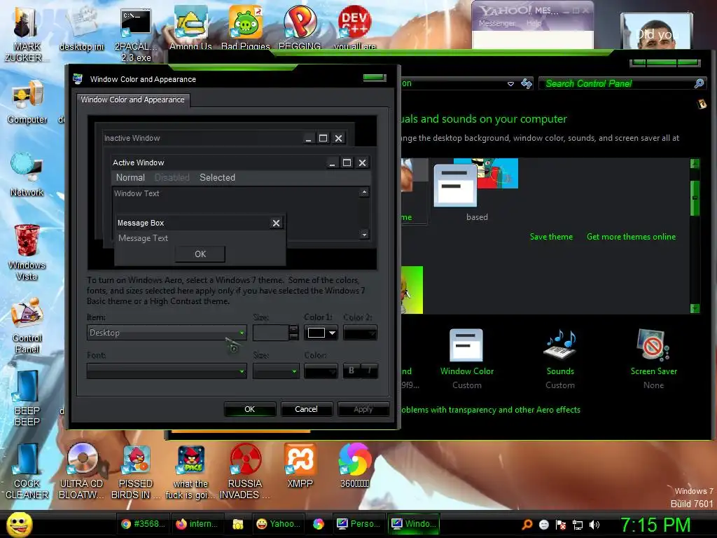The height and width of the screenshot is (538, 717).
Task: Expand the address bar history dropdown arrow
Action: click(x=510, y=84)
